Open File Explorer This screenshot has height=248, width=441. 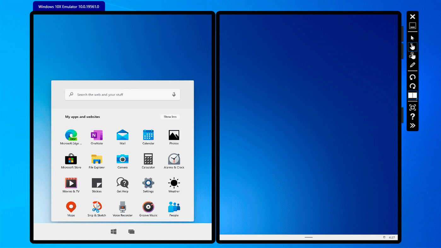pos(97,161)
